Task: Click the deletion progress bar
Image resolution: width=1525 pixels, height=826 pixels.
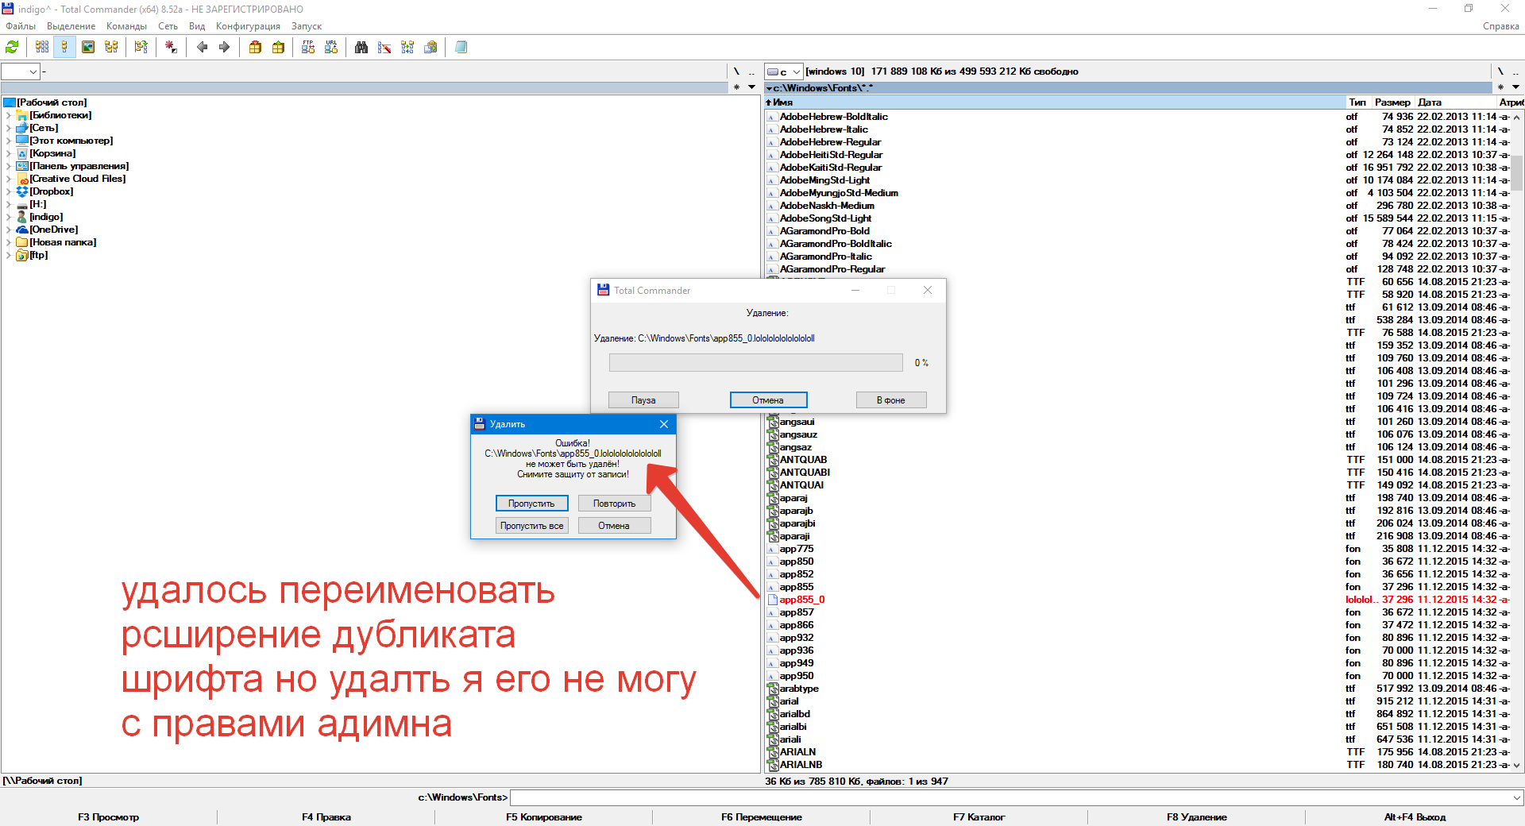Action: click(756, 363)
